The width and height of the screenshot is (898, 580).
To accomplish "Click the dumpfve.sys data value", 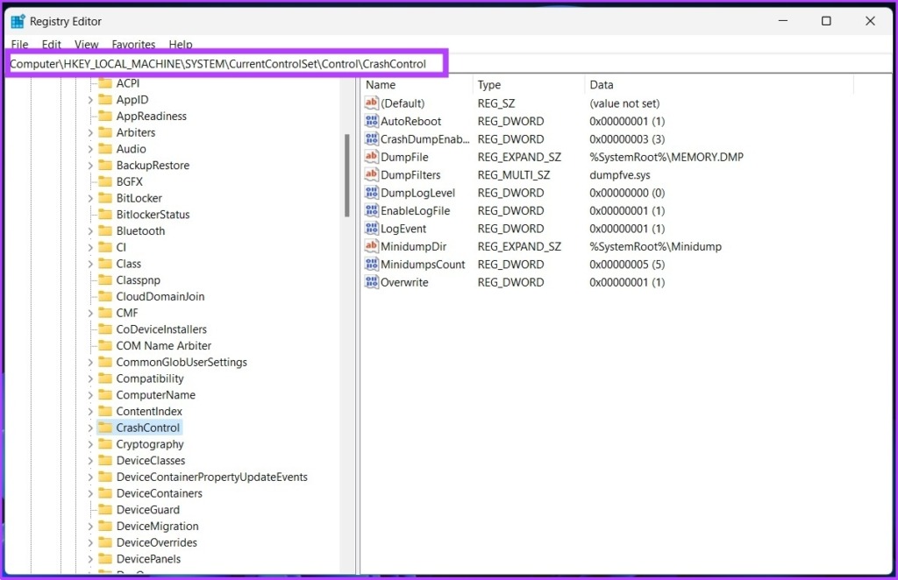I will tap(620, 175).
